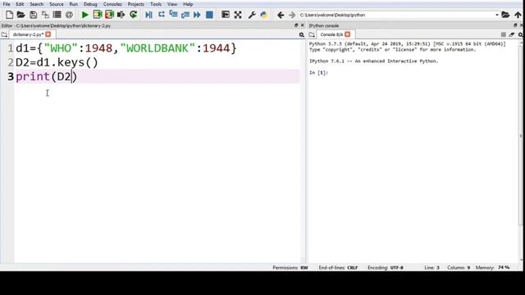This screenshot has width=525, height=295.
Task: Stop the console kernel square icon
Action: [503, 34]
